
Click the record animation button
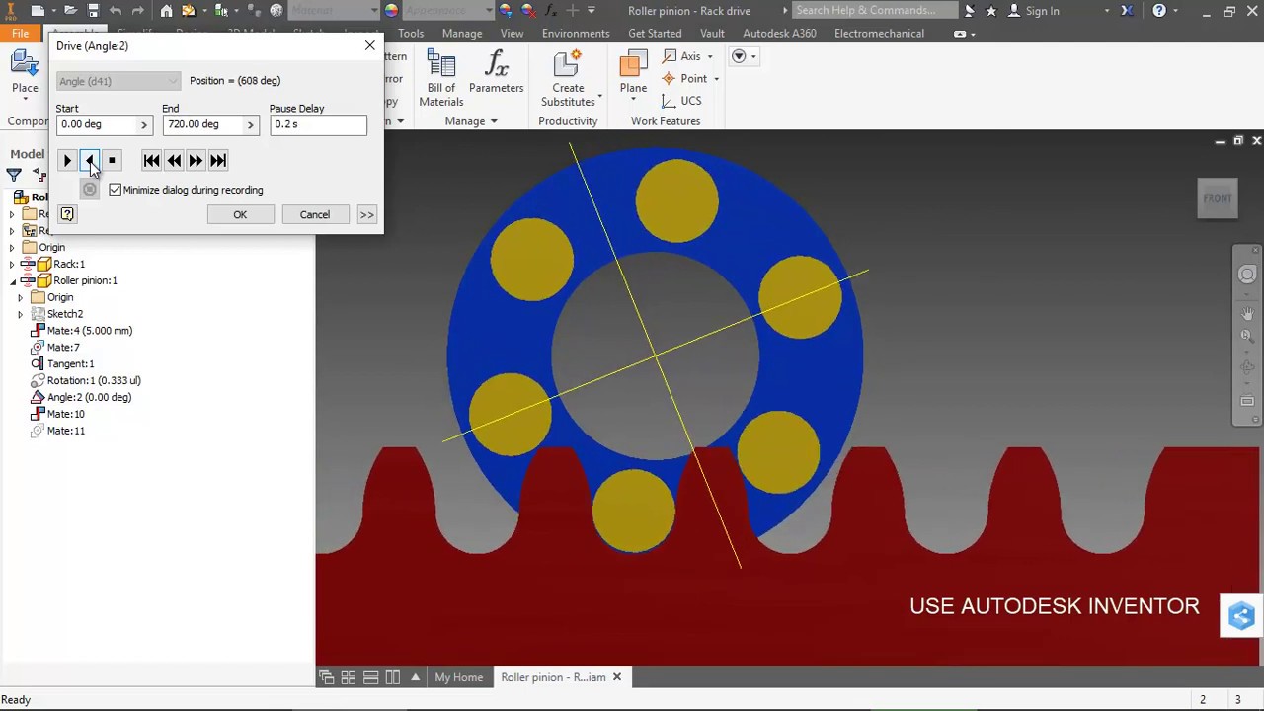[x=90, y=190]
